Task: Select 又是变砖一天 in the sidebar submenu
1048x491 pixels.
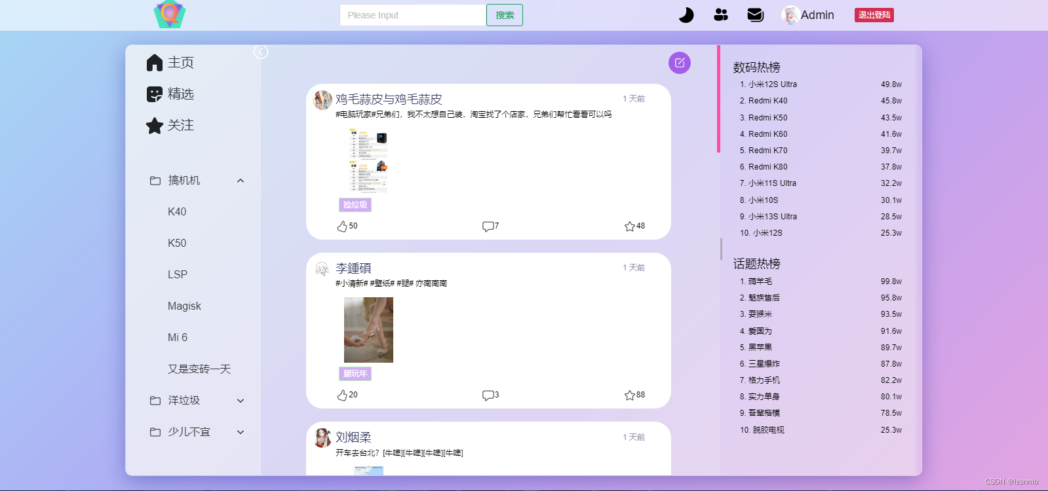Action: pyautogui.click(x=199, y=369)
